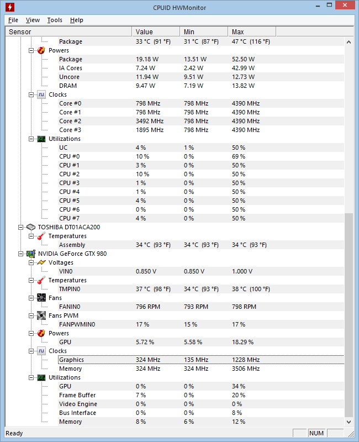
Task: Collapse the NVIDIA GeForce GTX 980 node
Action: pyautogui.click(x=21, y=254)
